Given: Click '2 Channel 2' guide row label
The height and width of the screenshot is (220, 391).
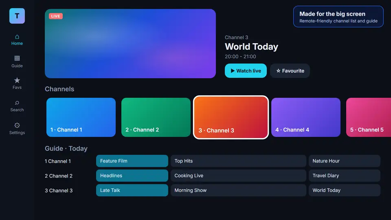Looking at the screenshot, I should coord(59,176).
